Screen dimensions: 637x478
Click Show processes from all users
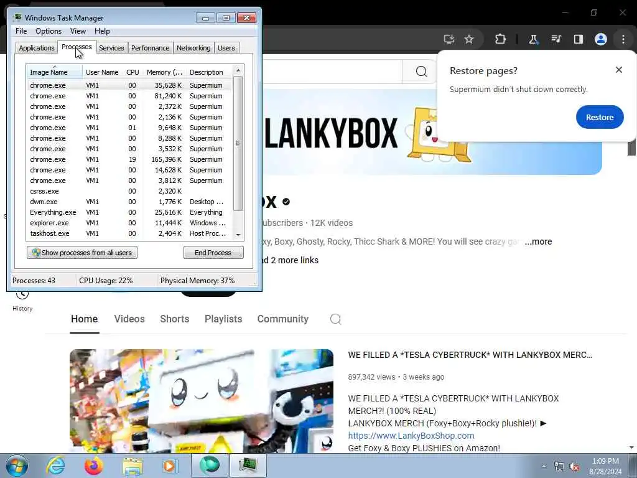click(x=82, y=253)
